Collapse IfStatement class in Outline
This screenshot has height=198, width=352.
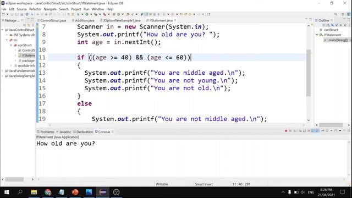pos(317,35)
